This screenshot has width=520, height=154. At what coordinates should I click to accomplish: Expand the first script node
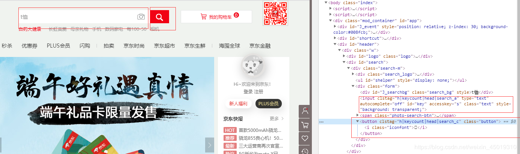[331, 9]
